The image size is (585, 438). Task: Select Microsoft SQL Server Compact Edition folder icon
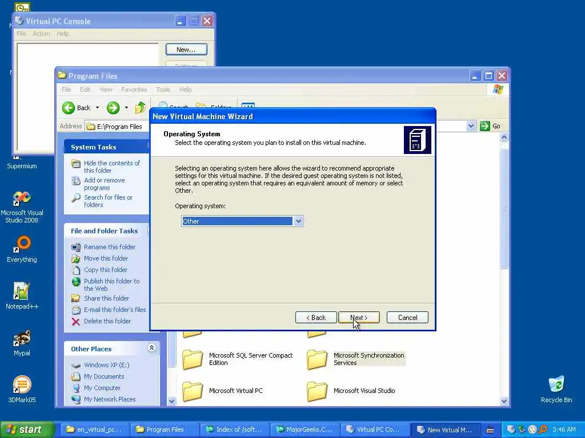tap(193, 359)
